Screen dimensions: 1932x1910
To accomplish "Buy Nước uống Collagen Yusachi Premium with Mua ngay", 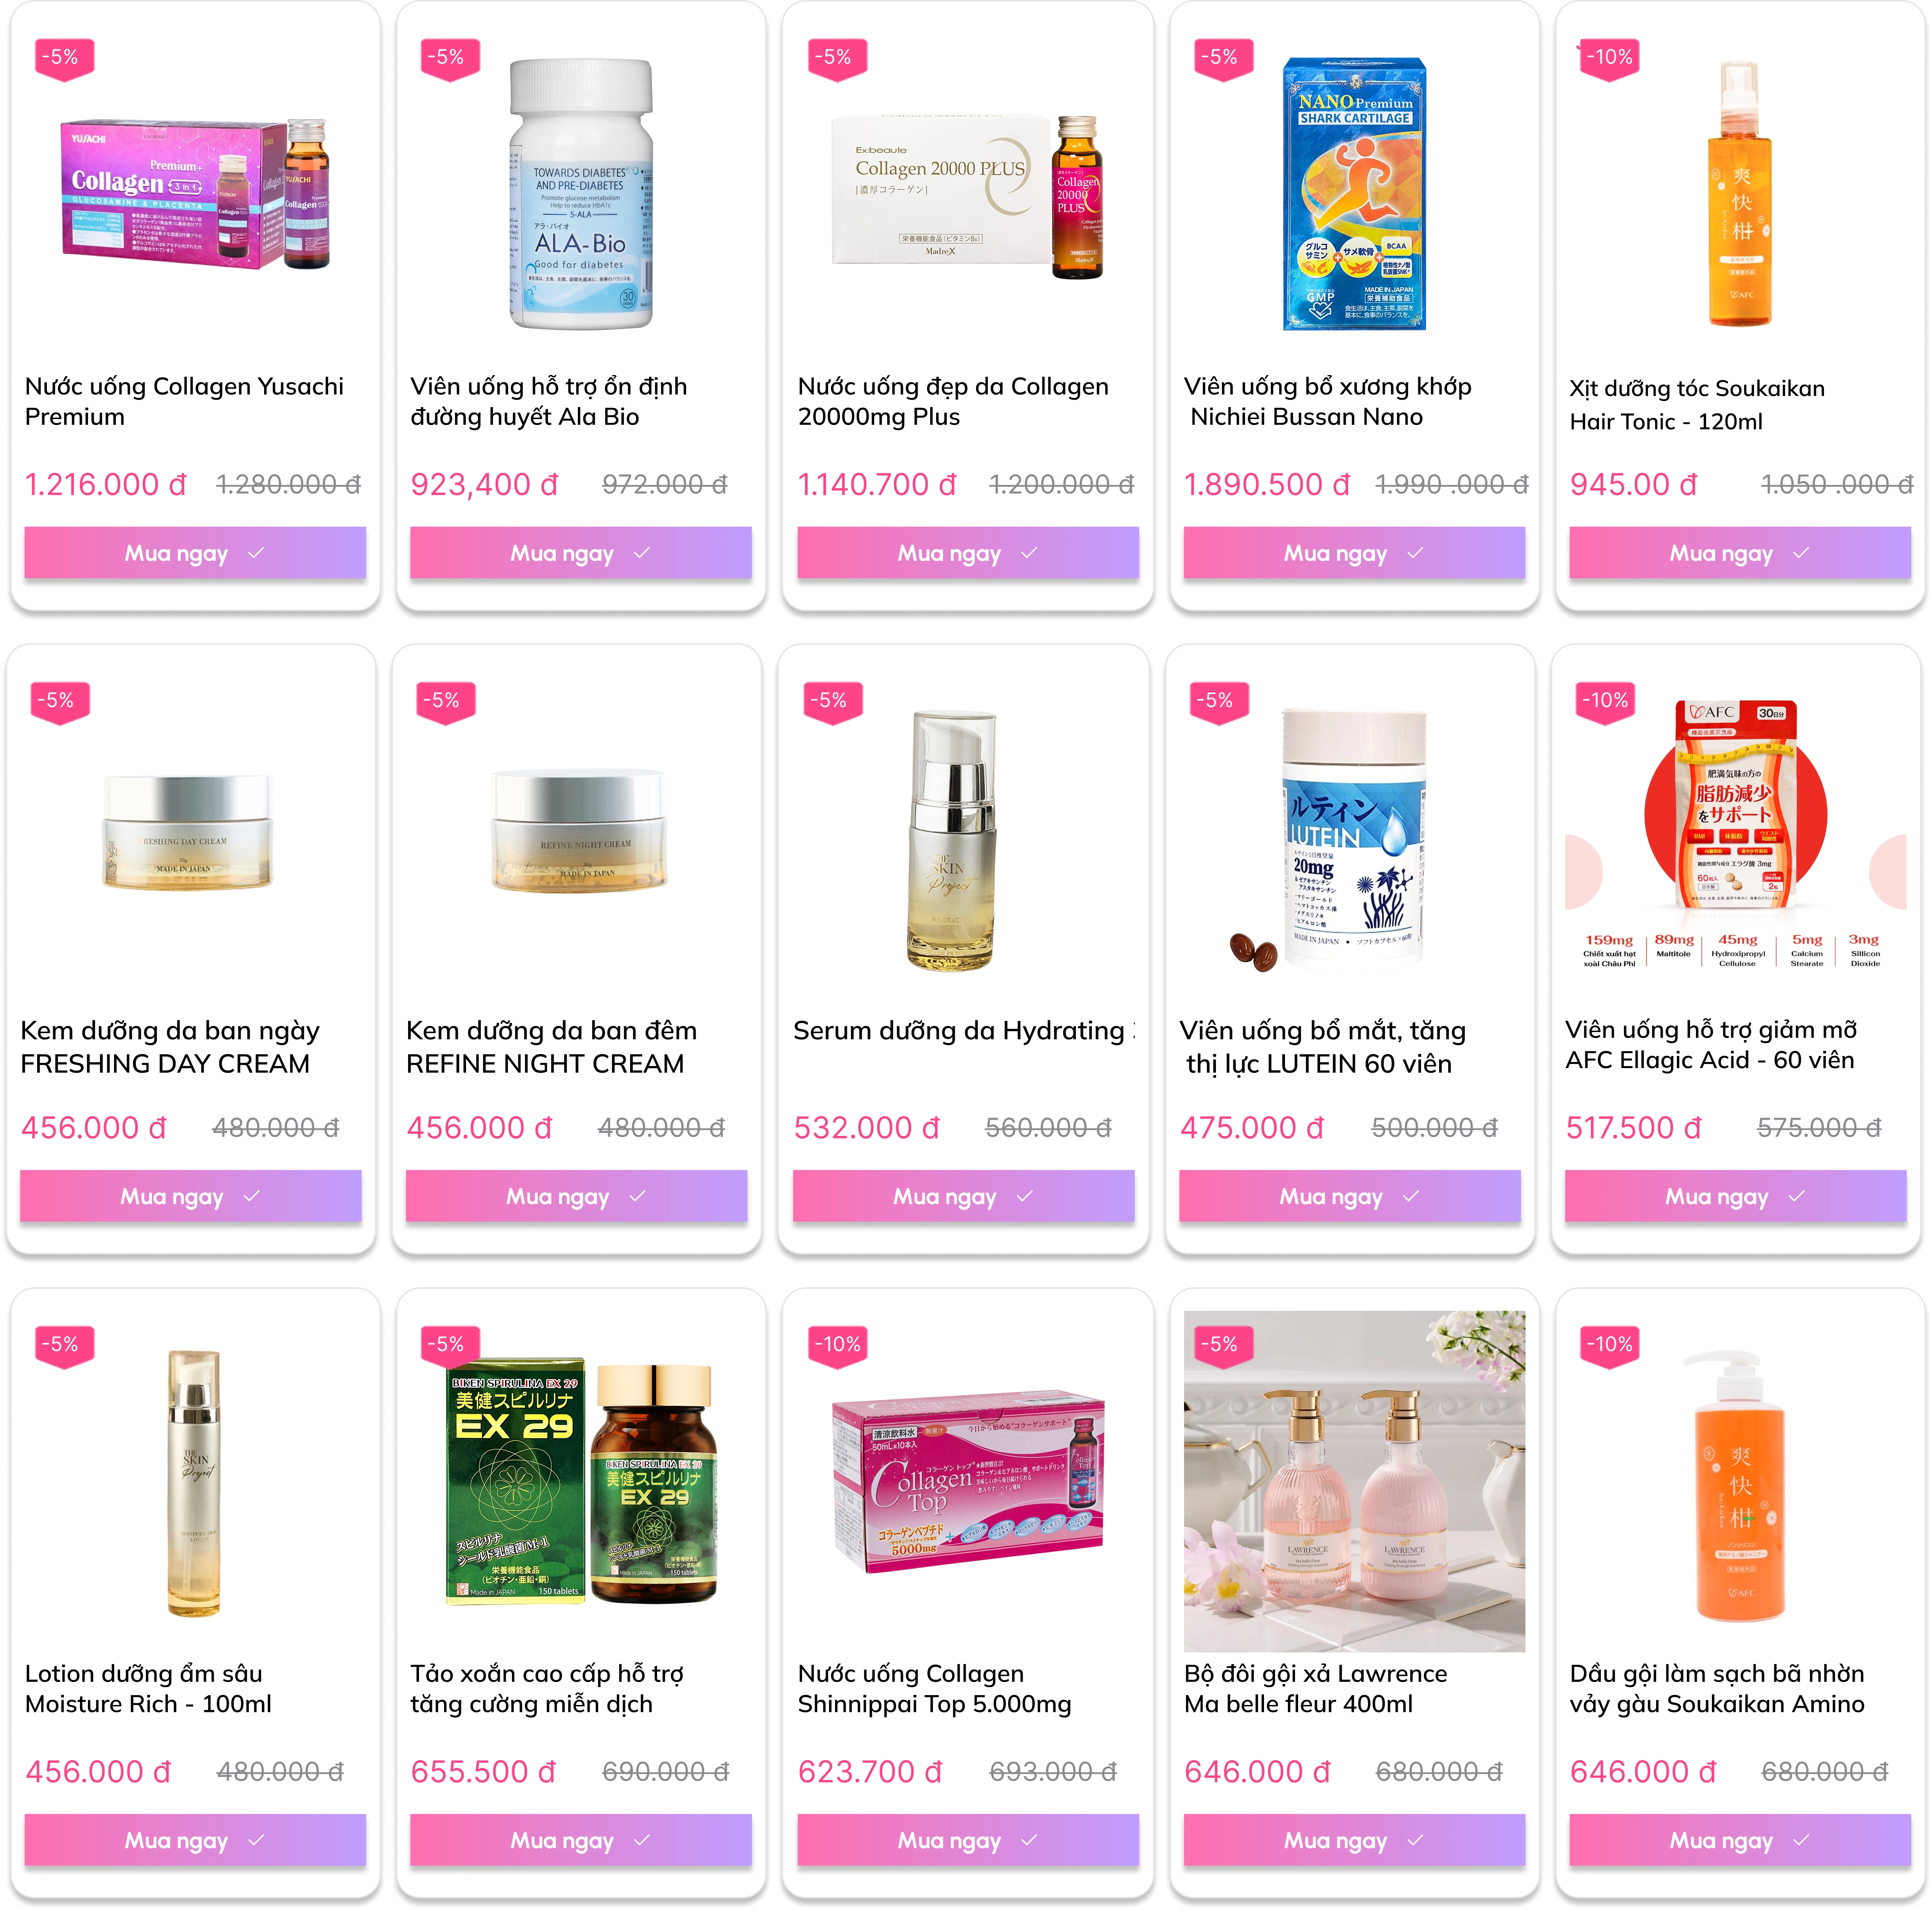I will tap(195, 553).
